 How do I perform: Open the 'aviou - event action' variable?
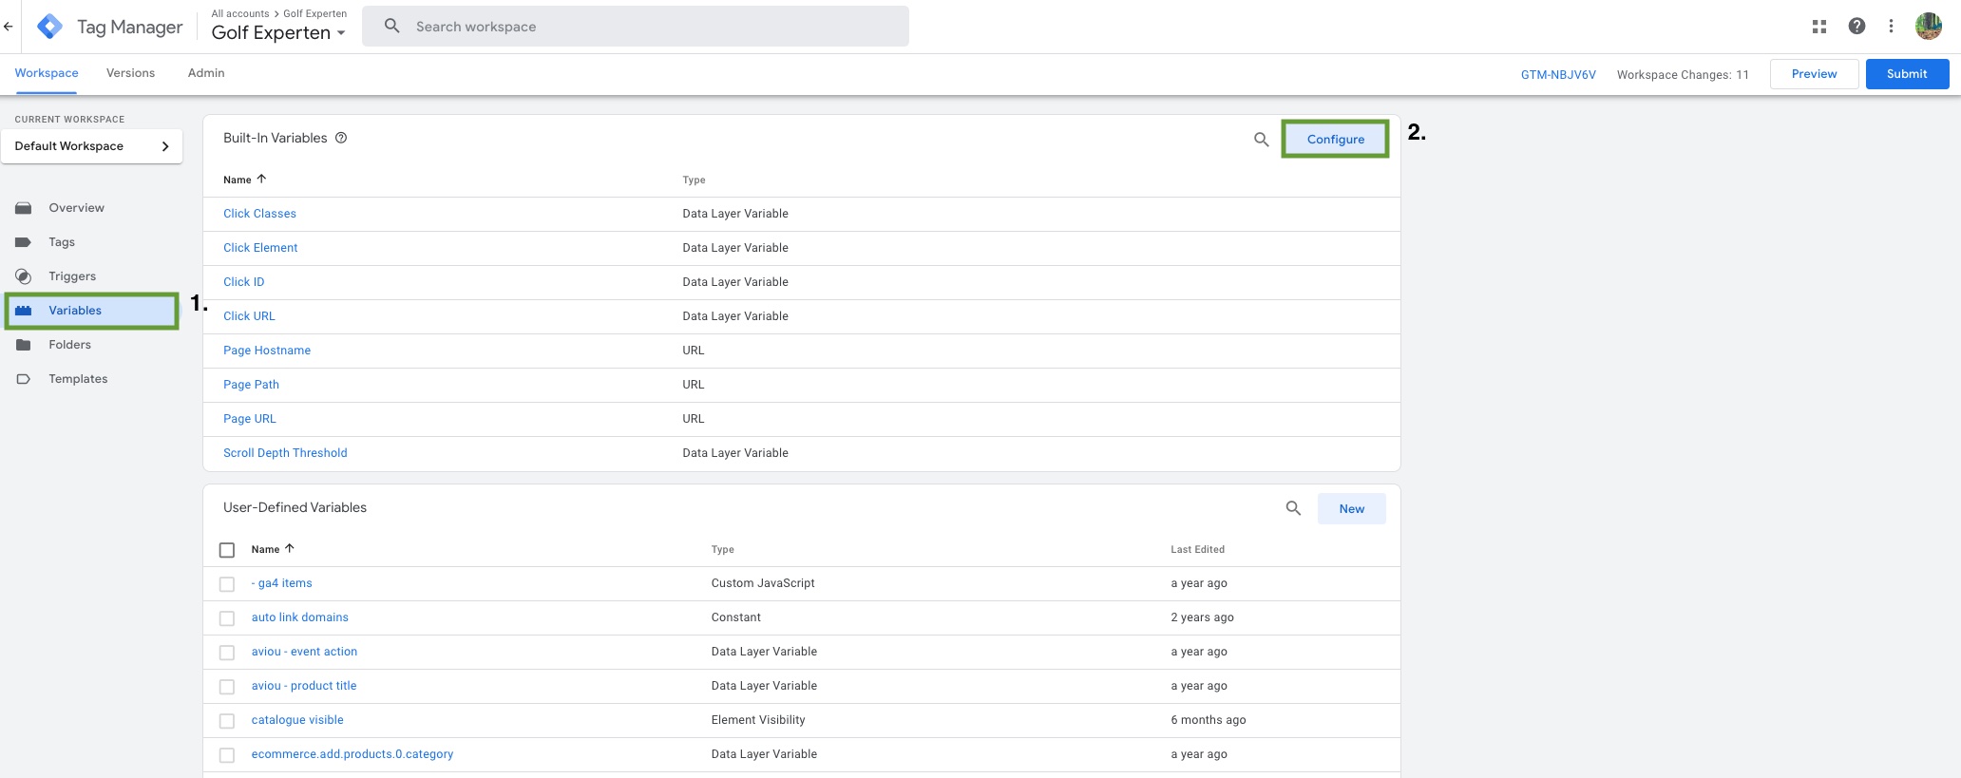(x=304, y=652)
